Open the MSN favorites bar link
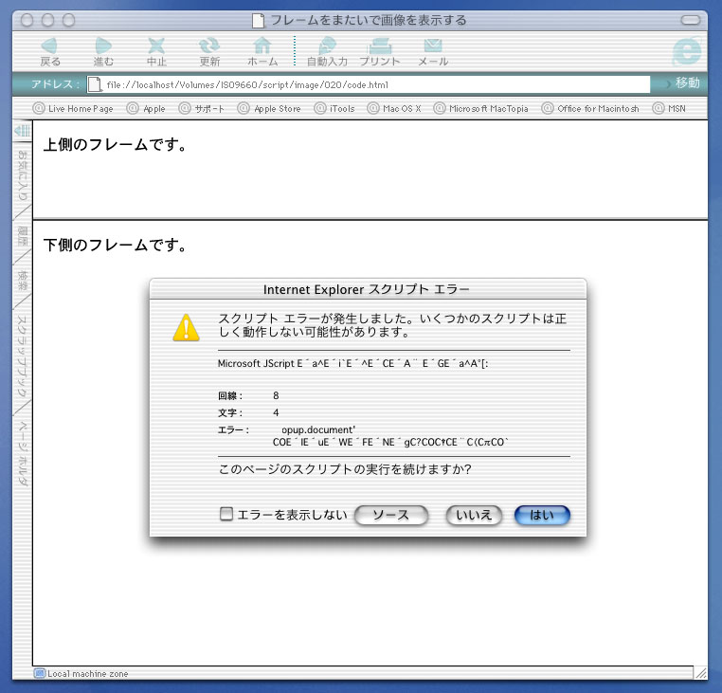Screen dimensions: 722x693 tap(670, 109)
